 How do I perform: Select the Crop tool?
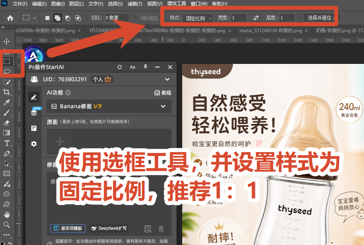7,92
